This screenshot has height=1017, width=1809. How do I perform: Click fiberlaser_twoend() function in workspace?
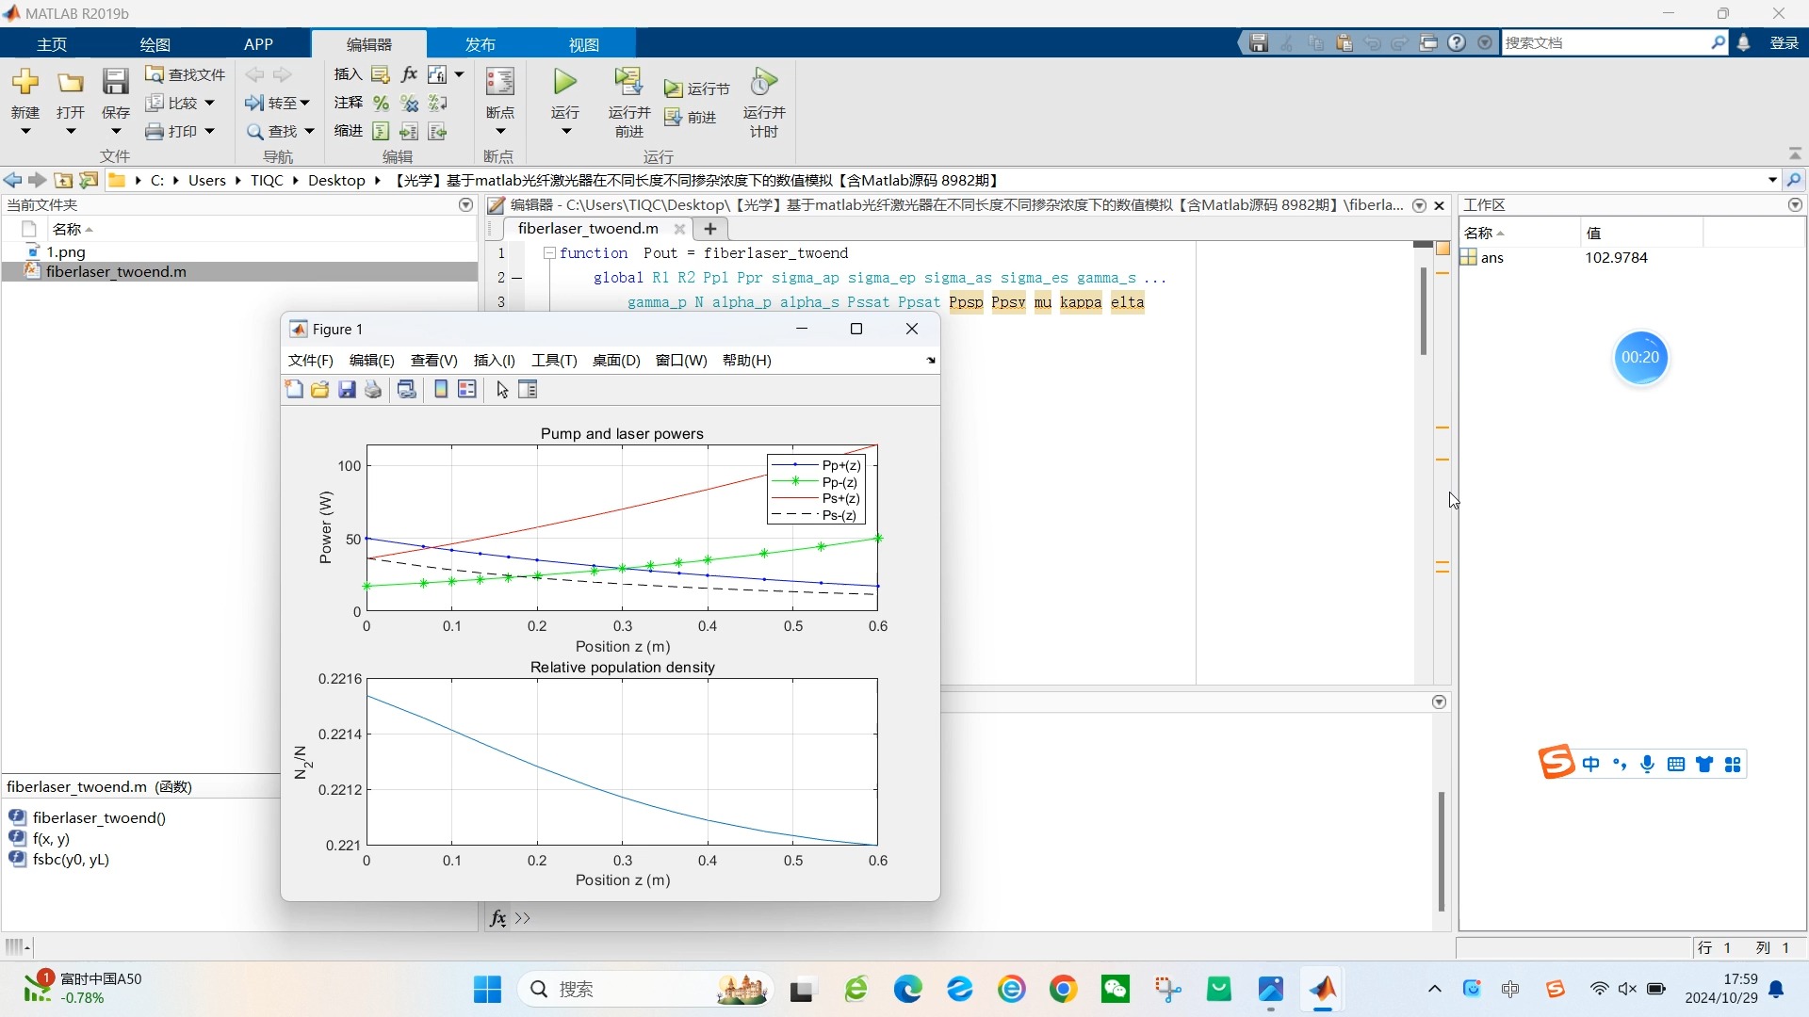pyautogui.click(x=98, y=815)
